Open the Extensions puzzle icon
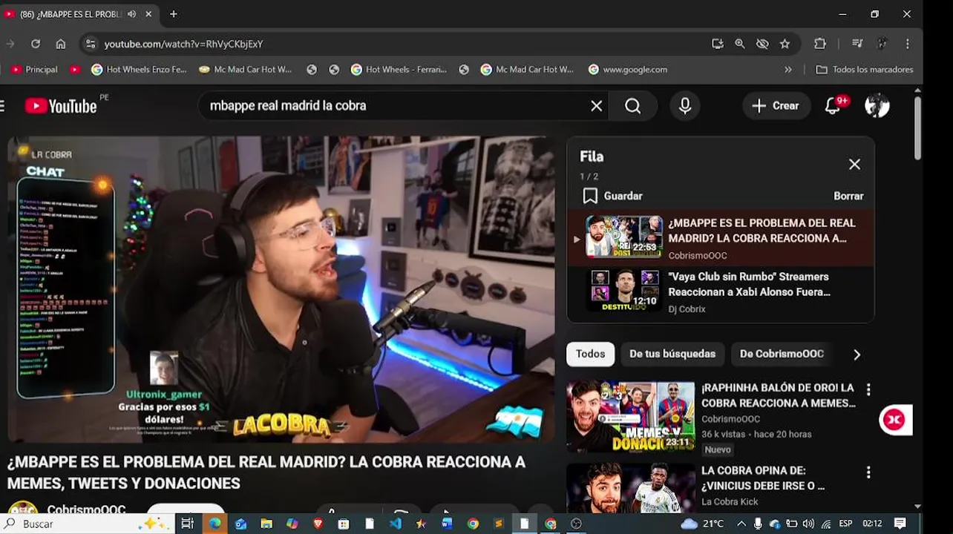 click(820, 44)
